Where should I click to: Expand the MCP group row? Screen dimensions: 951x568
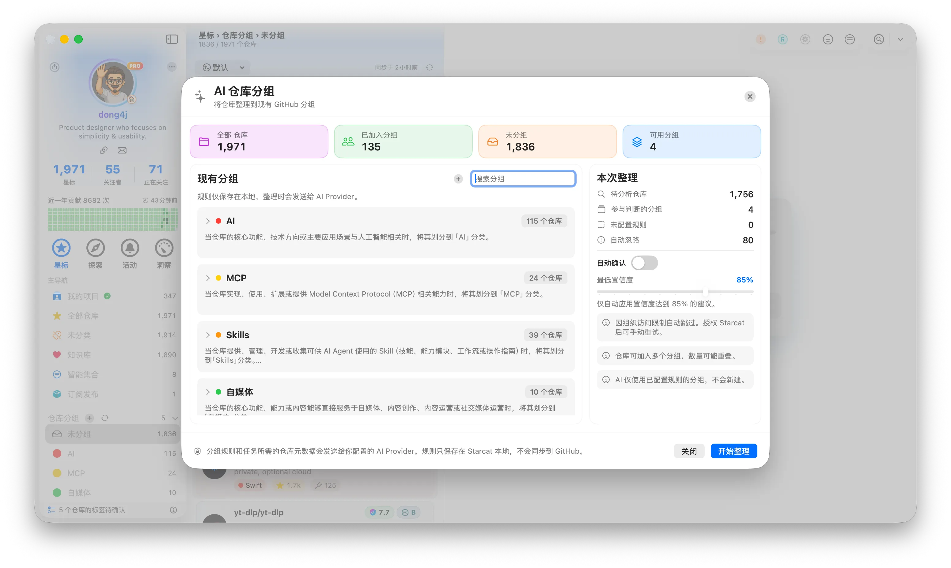click(208, 278)
